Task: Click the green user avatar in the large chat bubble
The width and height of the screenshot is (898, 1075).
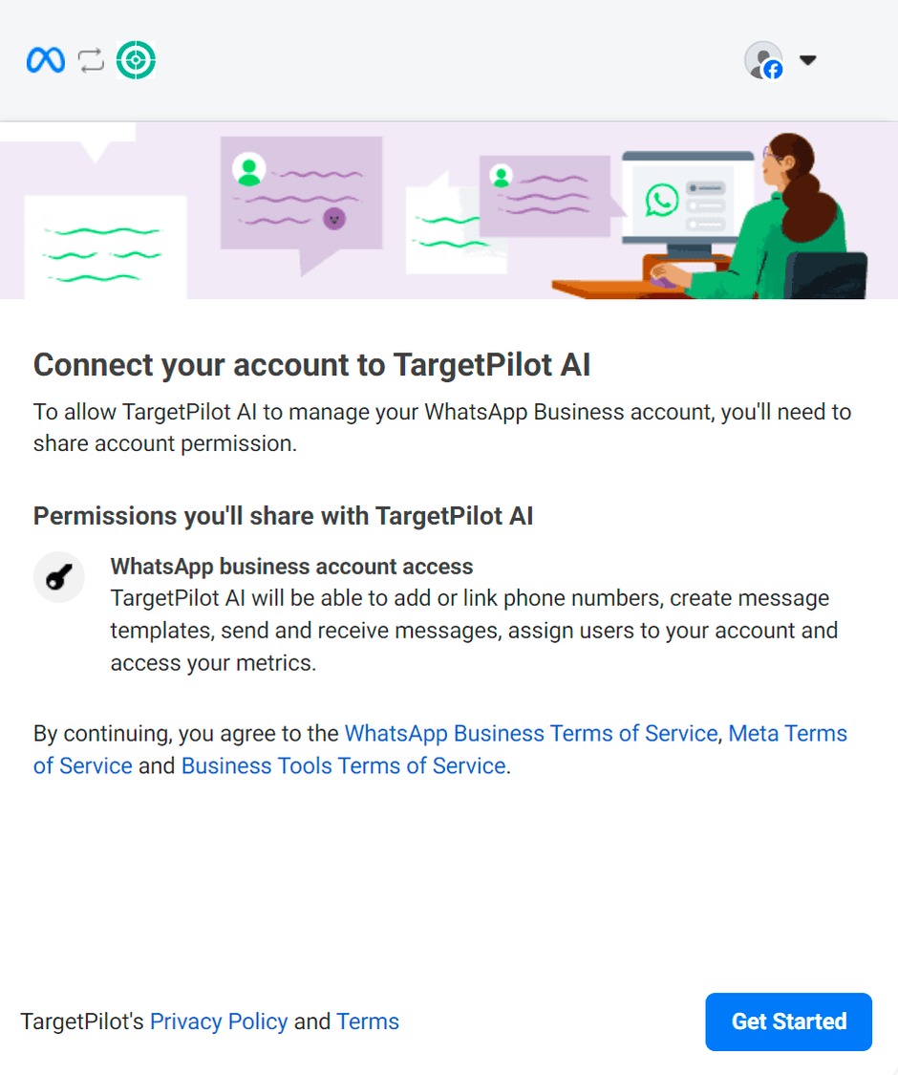Action: (x=248, y=169)
